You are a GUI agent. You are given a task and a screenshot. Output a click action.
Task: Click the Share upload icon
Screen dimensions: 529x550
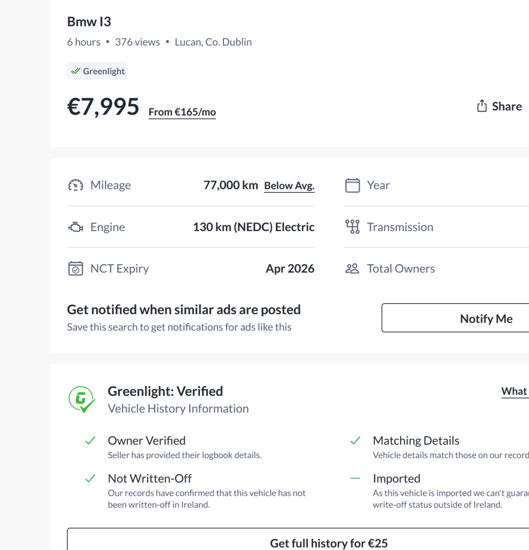(x=482, y=106)
